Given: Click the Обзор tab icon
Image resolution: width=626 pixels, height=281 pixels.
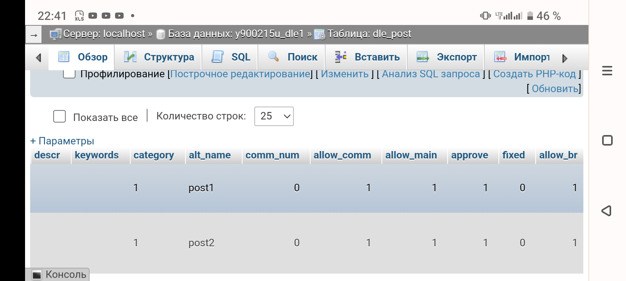Looking at the screenshot, I should [x=64, y=57].
